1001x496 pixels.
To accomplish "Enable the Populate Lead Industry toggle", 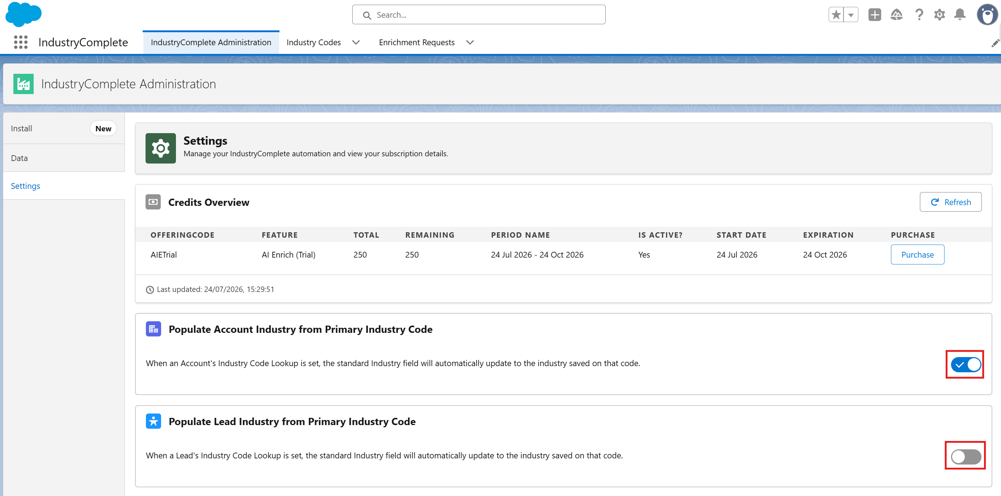I will click(x=966, y=456).
